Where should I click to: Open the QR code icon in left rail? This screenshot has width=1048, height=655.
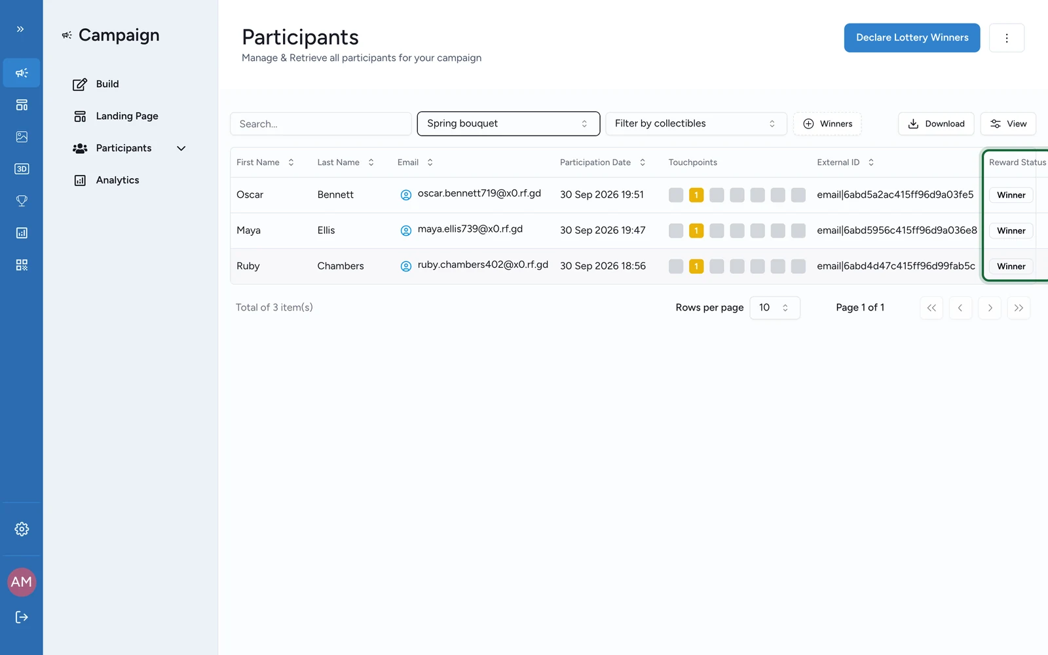point(22,265)
